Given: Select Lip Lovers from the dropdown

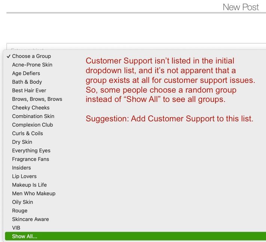Looking at the screenshot, I should [x=24, y=176].
